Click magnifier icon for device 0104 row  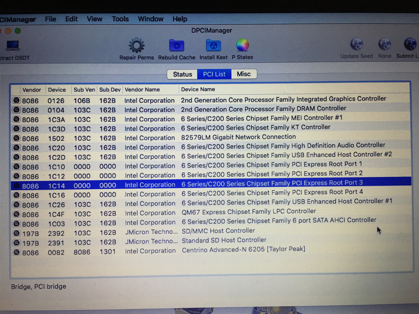click(x=16, y=110)
